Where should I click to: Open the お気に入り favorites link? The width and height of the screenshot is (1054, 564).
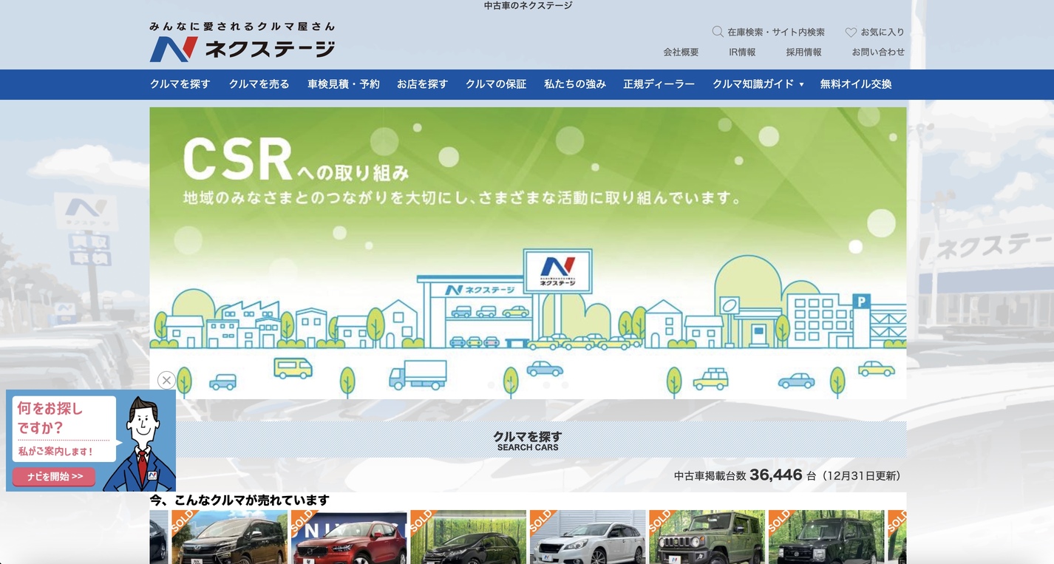883,33
